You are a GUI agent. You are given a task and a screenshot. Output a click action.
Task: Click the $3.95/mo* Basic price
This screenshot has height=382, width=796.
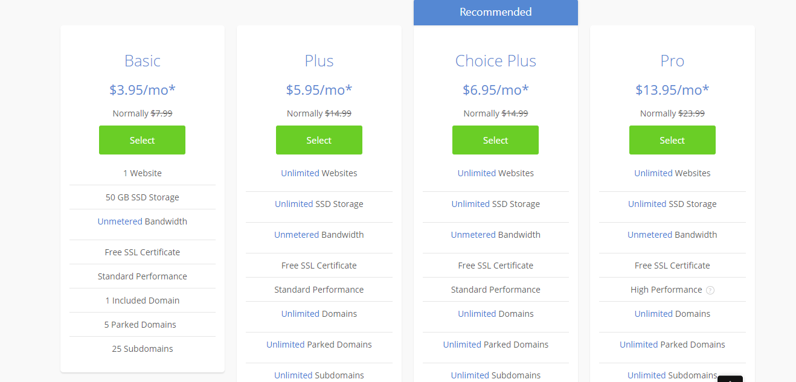(143, 90)
